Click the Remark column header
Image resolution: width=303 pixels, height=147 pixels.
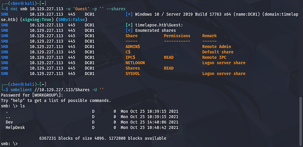coord(209,36)
